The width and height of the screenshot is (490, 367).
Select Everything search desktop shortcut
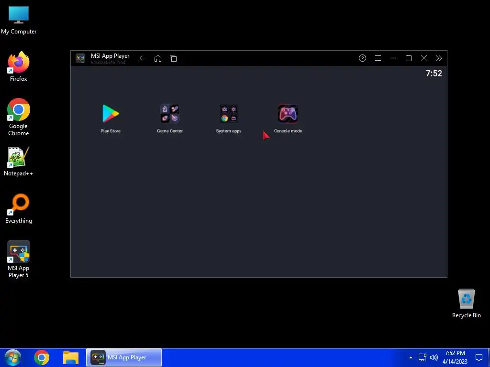tap(19, 209)
